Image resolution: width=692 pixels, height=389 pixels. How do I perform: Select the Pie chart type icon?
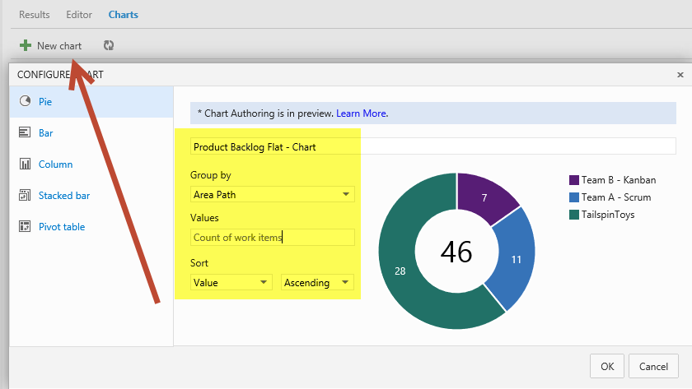tap(25, 102)
